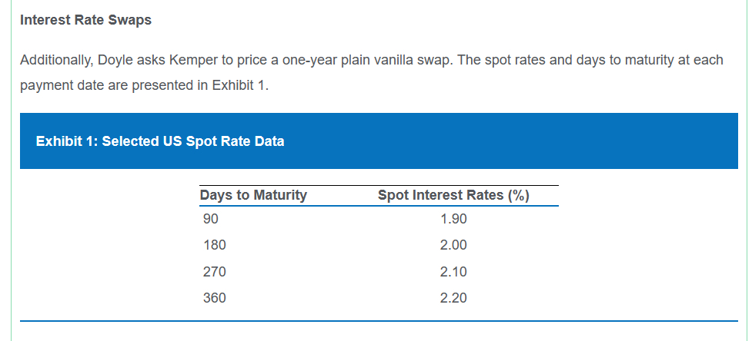
Task: Select the 360 days to maturity cell
Action: (x=213, y=297)
